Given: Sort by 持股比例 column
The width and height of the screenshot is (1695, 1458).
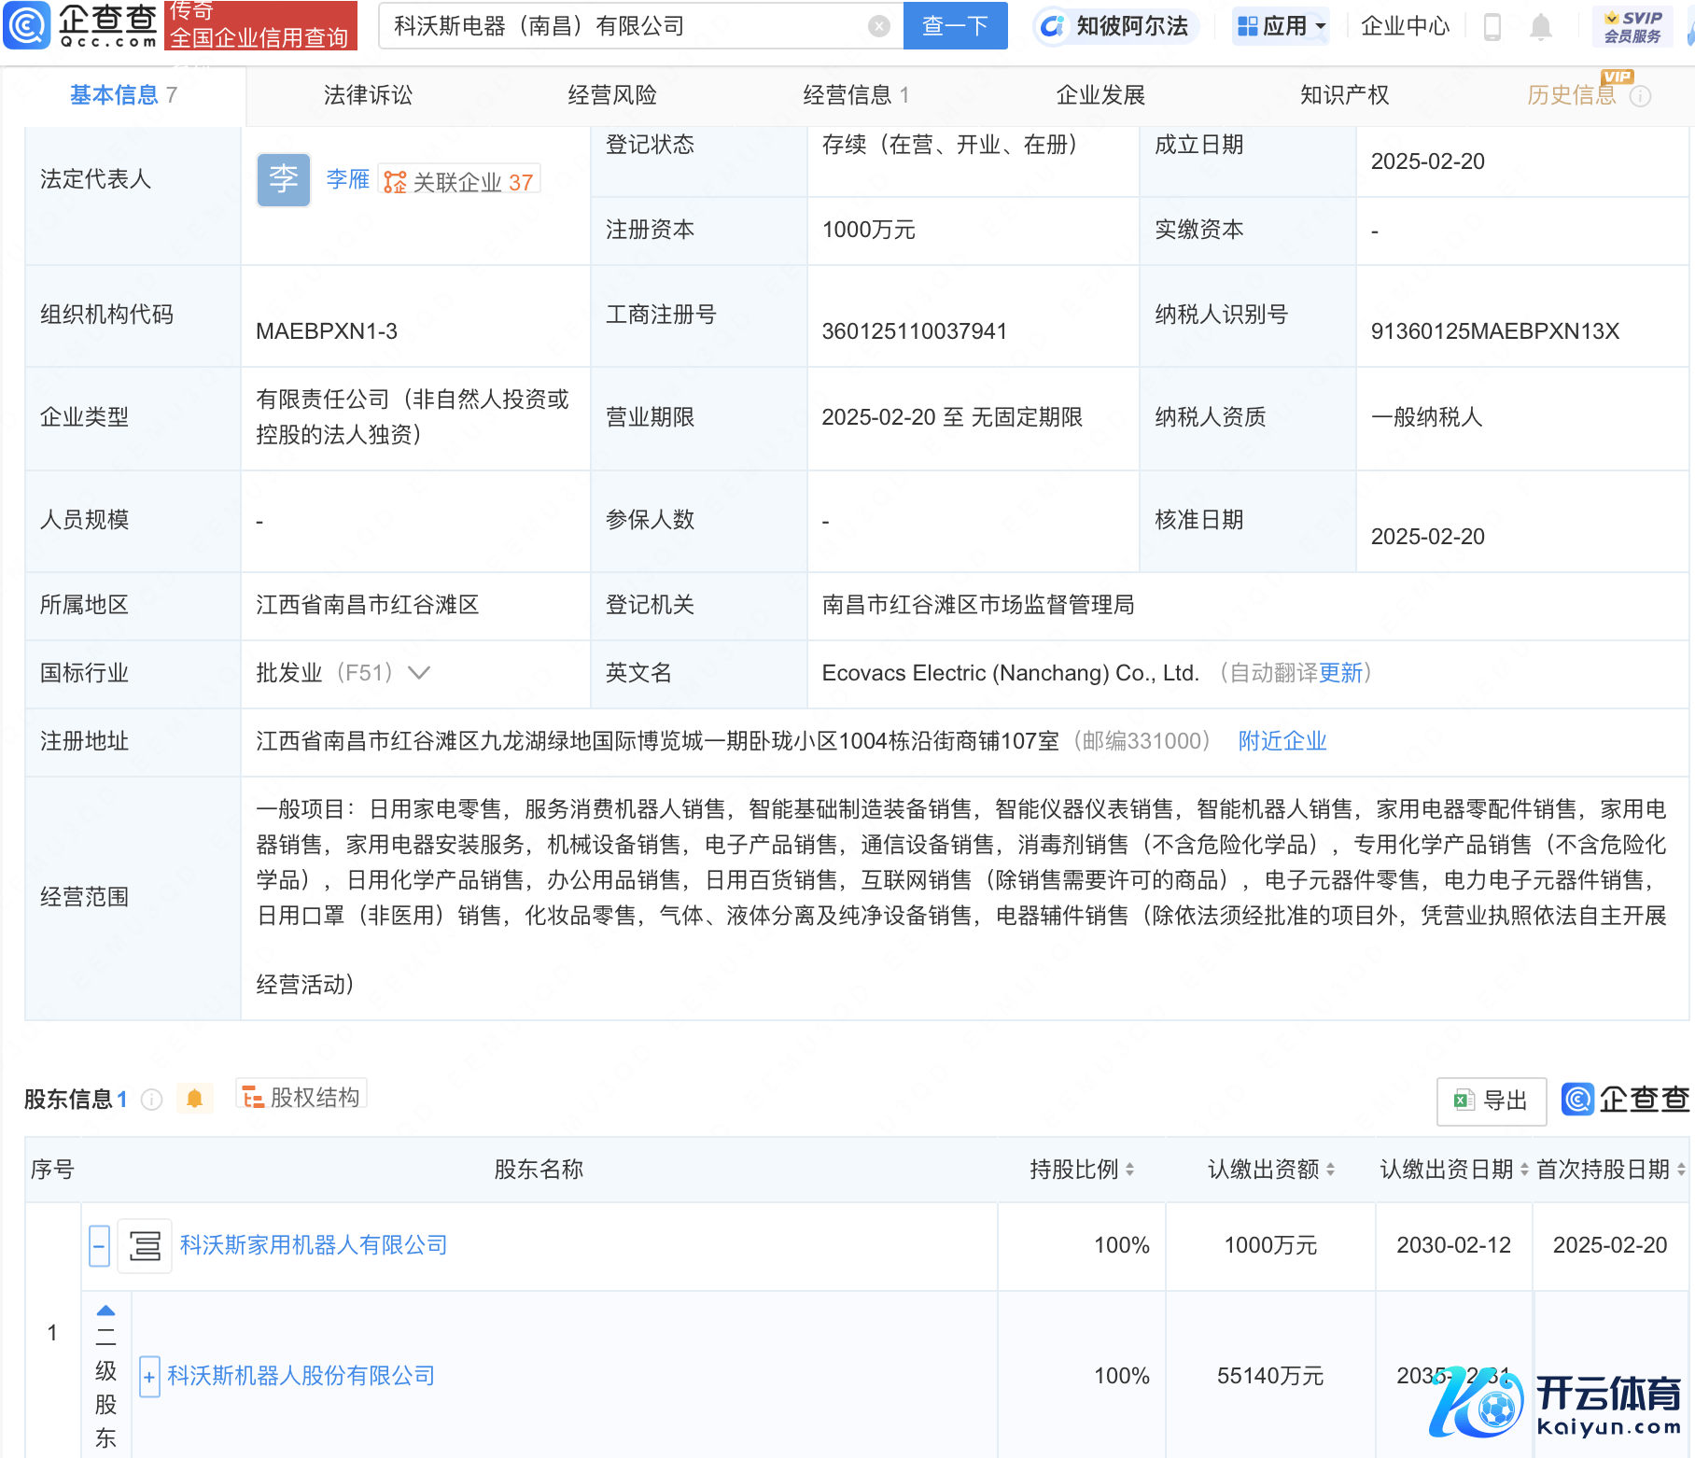Looking at the screenshot, I should (x=1081, y=1170).
